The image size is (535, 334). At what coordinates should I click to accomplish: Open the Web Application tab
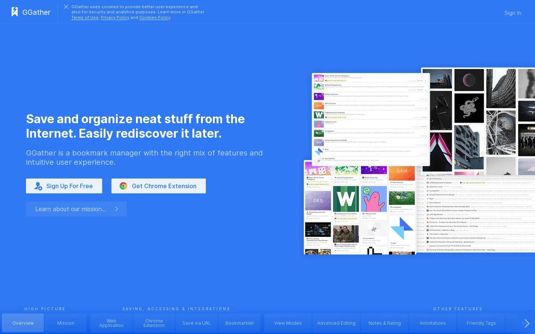click(x=111, y=323)
